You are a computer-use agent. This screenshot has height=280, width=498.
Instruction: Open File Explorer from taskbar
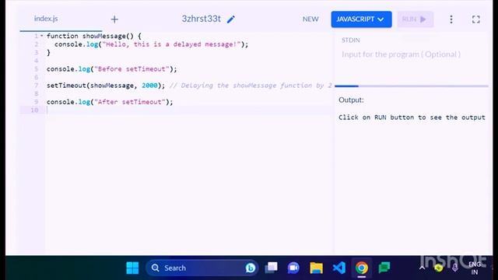(317, 268)
